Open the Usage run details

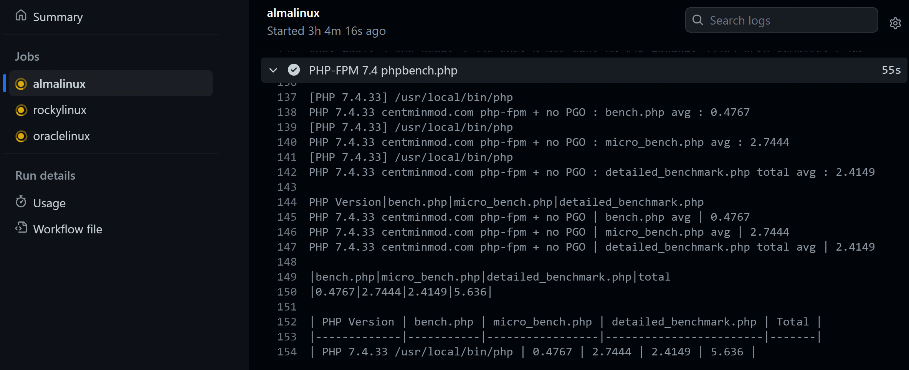[49, 203]
